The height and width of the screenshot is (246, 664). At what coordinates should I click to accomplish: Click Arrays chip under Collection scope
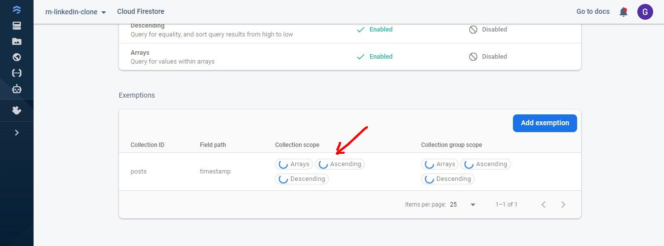(294, 164)
